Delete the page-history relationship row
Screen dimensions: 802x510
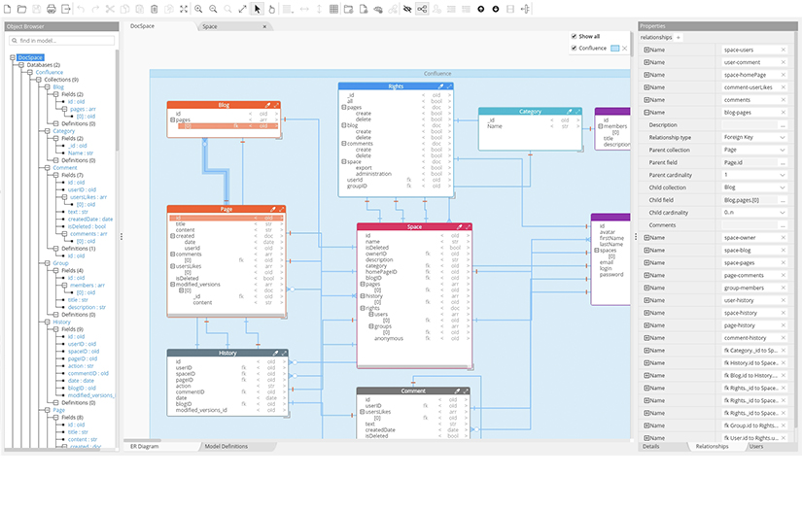784,325
